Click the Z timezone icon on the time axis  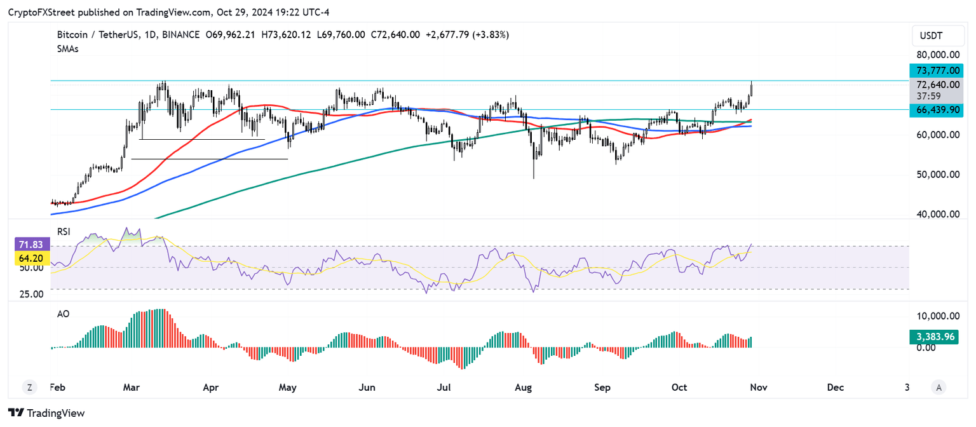pyautogui.click(x=29, y=387)
